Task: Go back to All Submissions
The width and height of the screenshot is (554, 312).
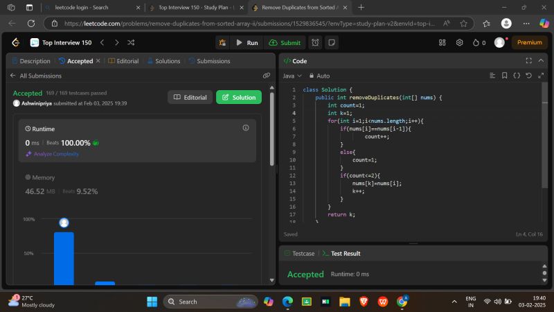Action: click(36, 76)
